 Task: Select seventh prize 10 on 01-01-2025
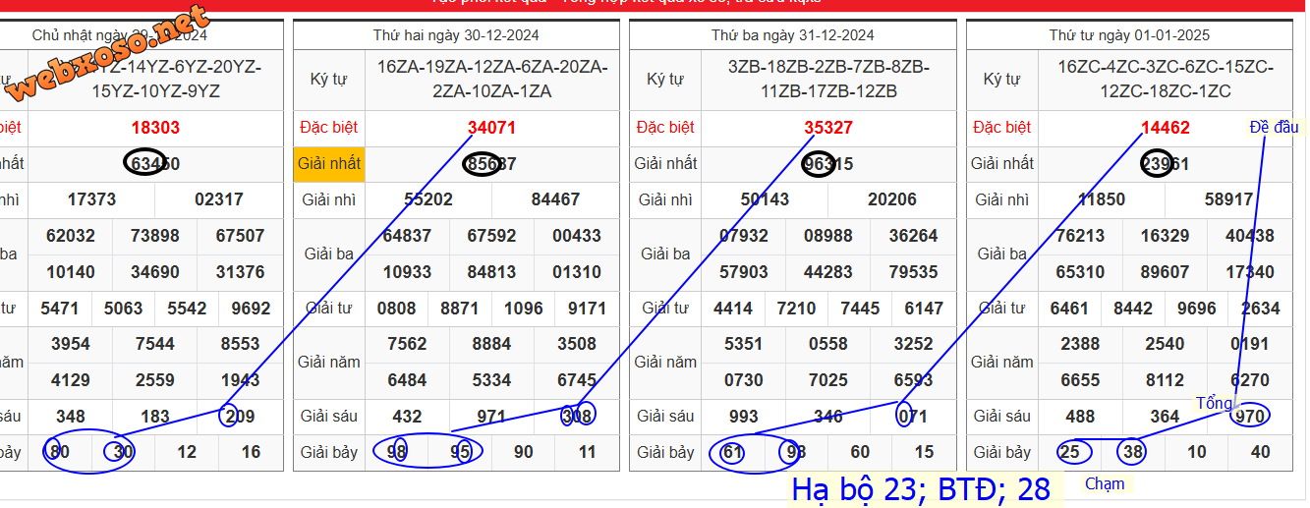coord(1197,453)
